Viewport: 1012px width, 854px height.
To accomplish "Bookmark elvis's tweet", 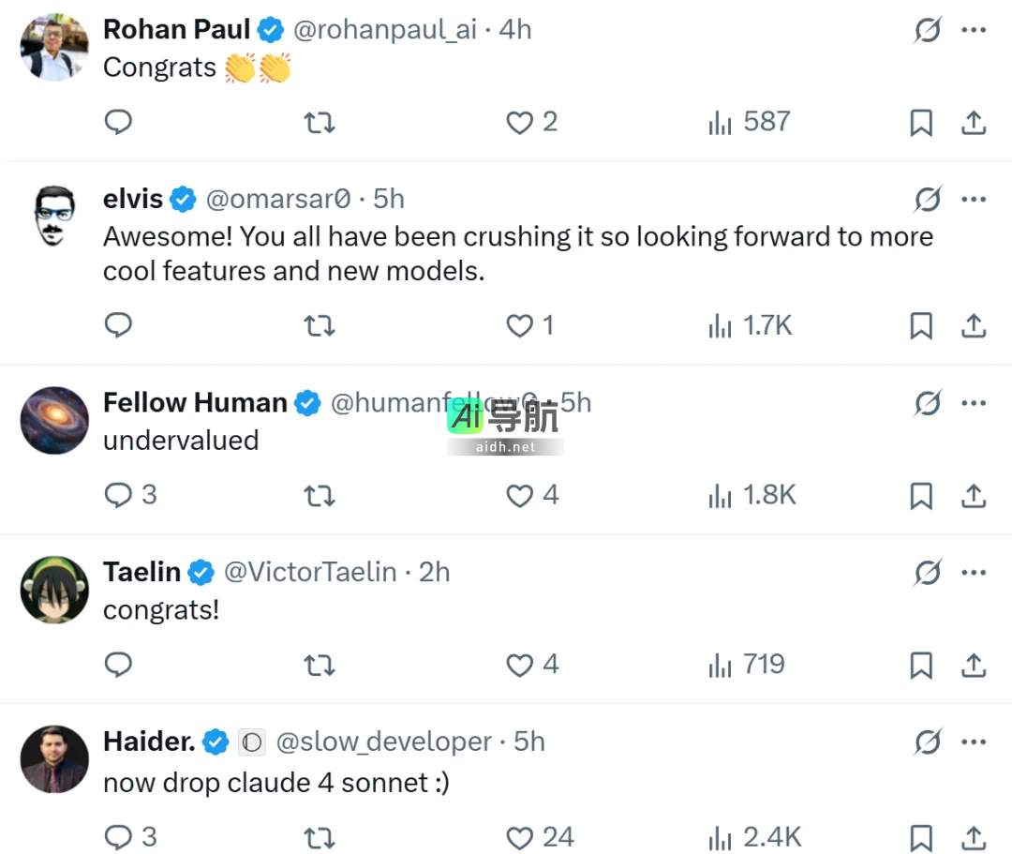I will coord(921,326).
